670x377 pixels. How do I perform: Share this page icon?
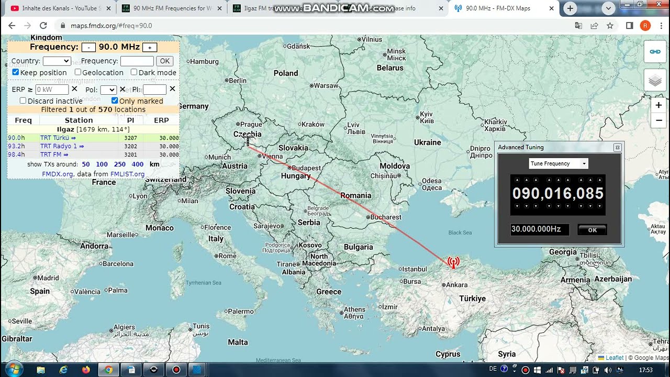click(594, 25)
